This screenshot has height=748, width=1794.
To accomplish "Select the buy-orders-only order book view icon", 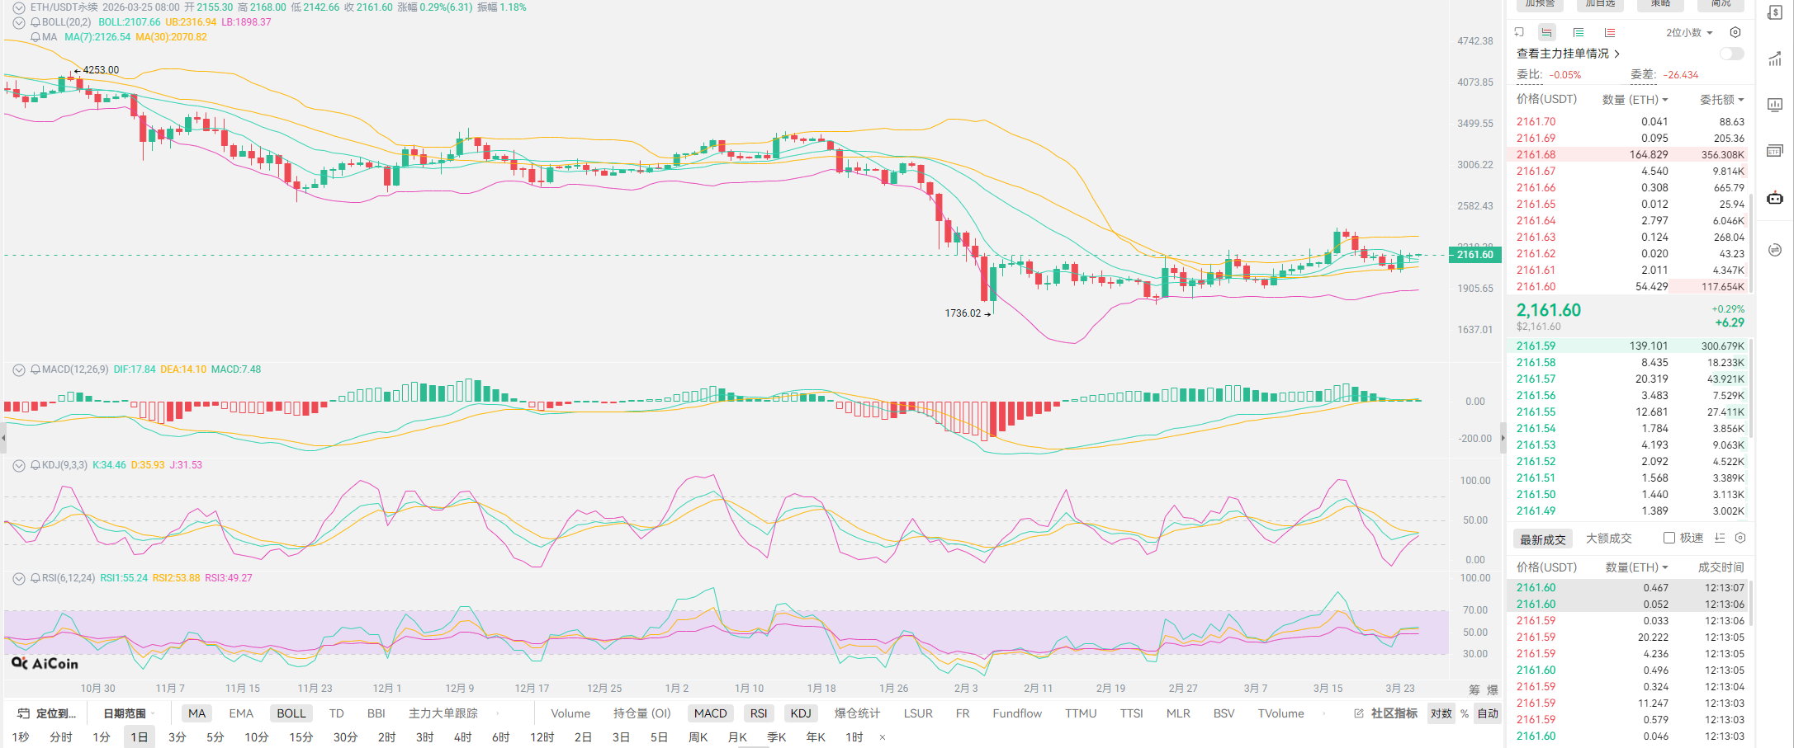I will (1578, 33).
